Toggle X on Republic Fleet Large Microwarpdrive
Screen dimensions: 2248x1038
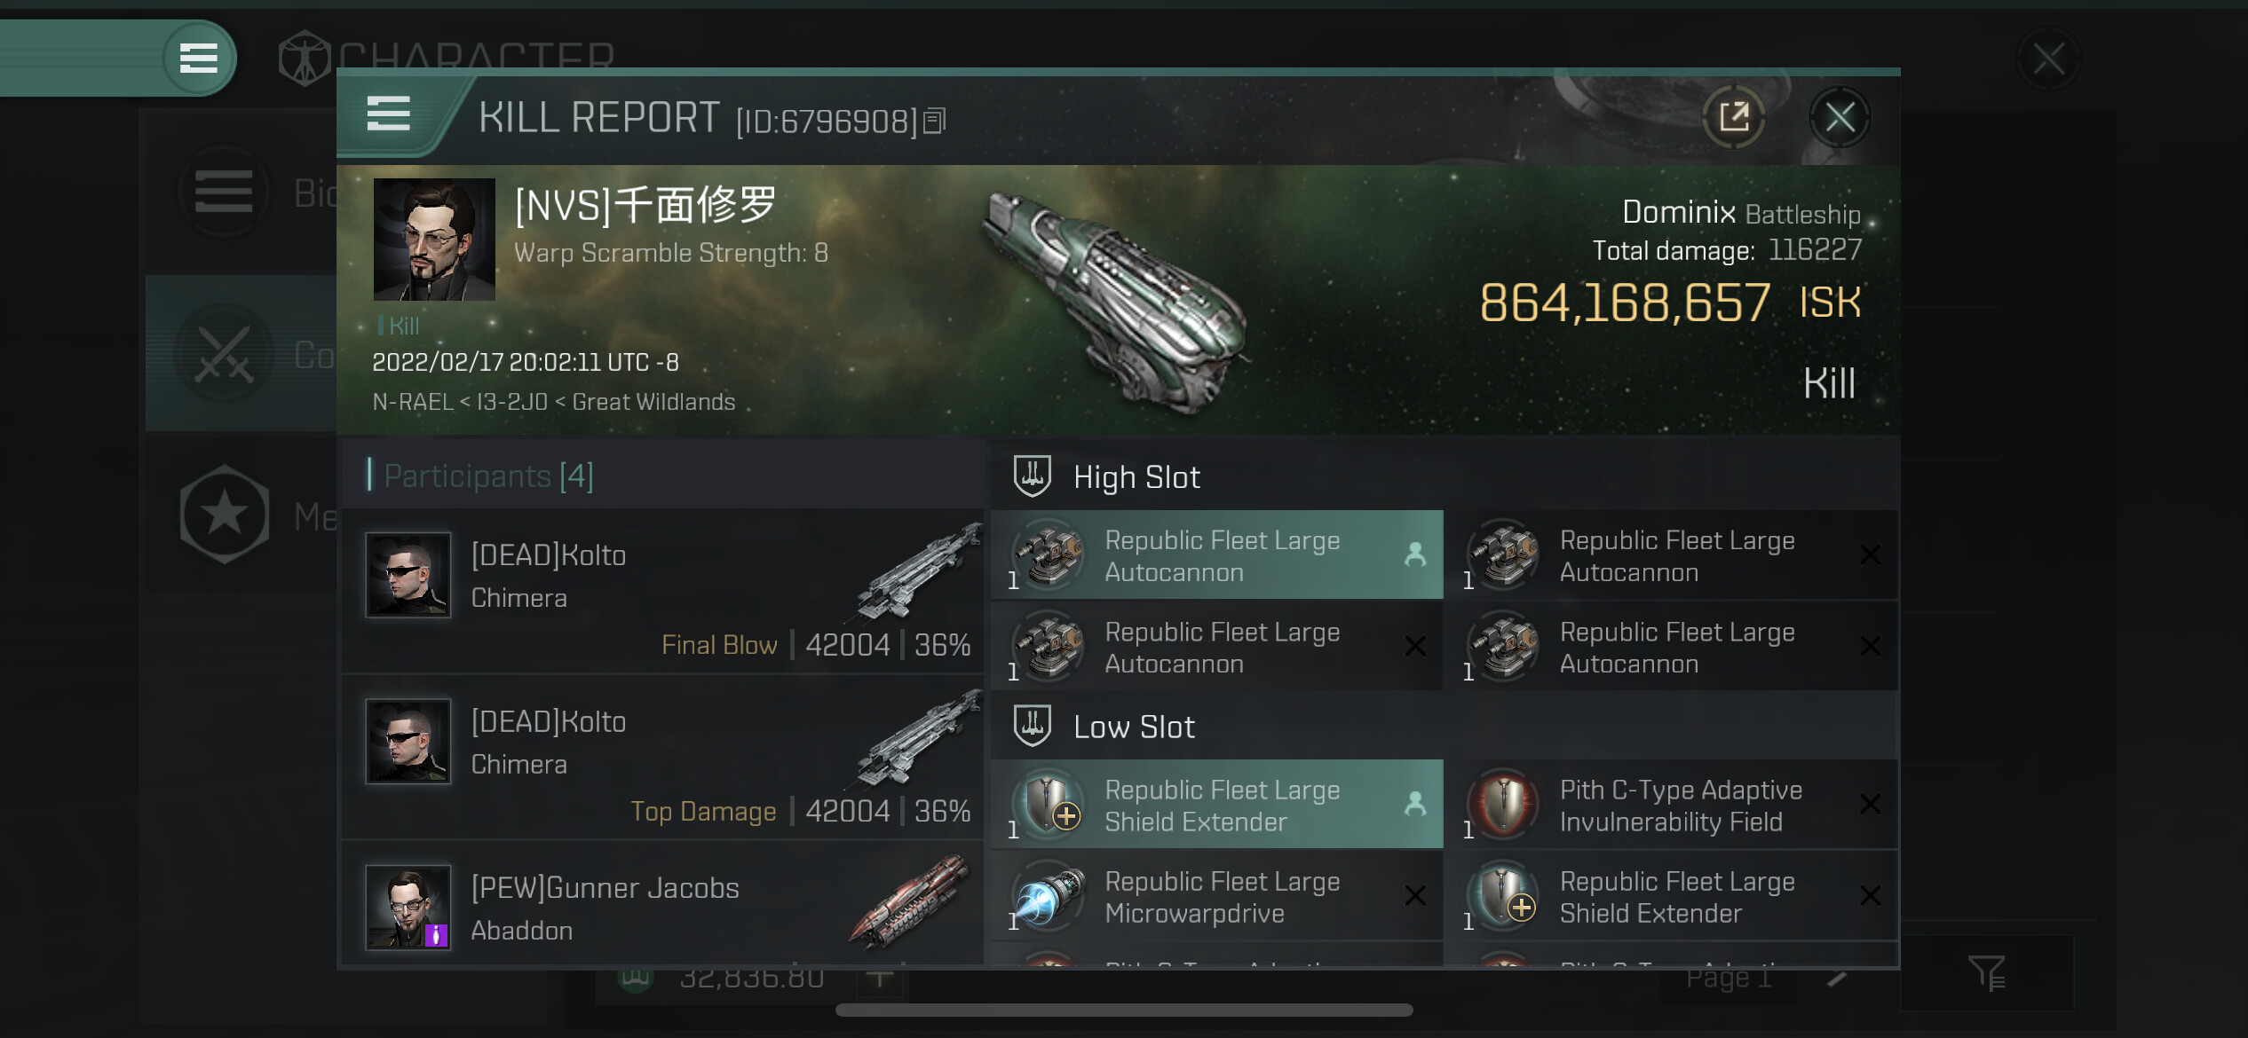point(1415,896)
